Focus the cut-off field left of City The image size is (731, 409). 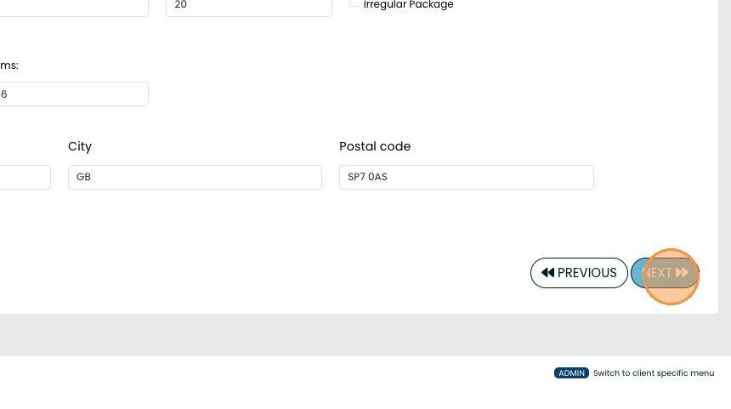[x=25, y=177]
